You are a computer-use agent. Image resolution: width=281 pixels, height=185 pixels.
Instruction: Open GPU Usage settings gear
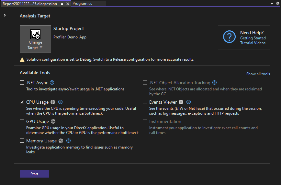[x=53, y=121]
